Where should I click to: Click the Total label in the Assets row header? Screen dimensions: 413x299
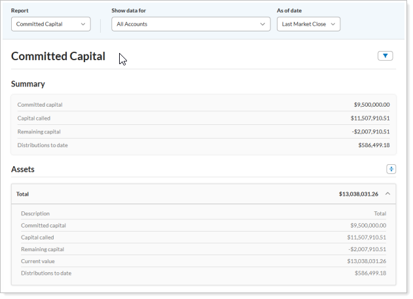tap(23, 194)
